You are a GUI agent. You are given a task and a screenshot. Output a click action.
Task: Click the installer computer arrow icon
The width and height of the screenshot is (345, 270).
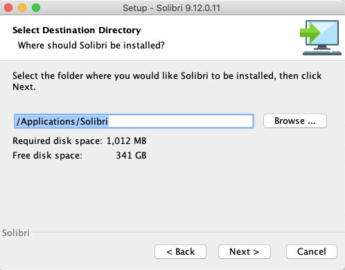(321, 37)
